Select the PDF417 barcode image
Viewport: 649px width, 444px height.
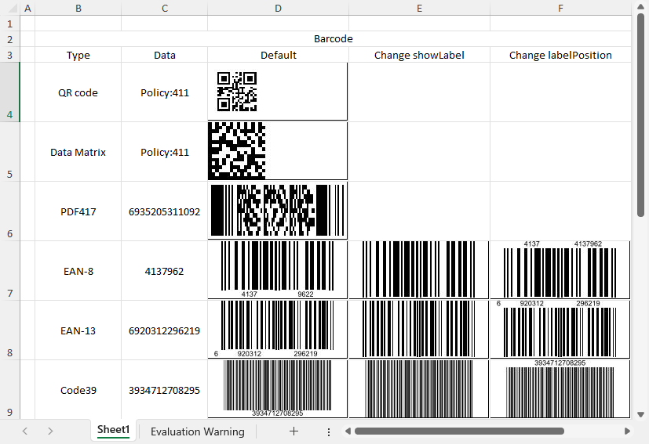tap(278, 211)
